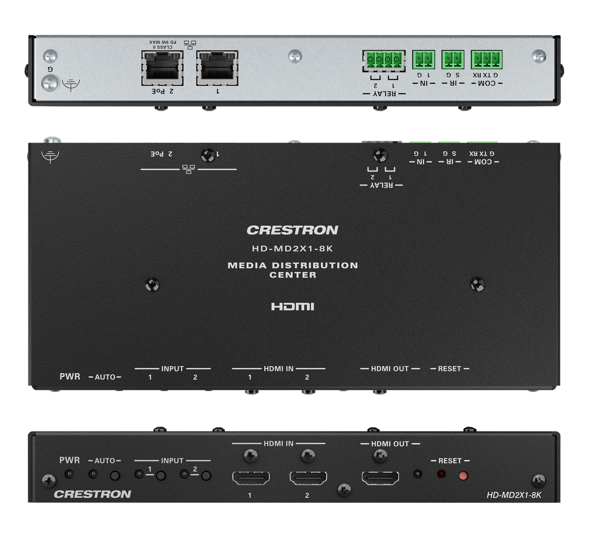Click the 2 PoE Ethernet port on the rear panel
The height and width of the screenshot is (538, 589).
point(162,68)
